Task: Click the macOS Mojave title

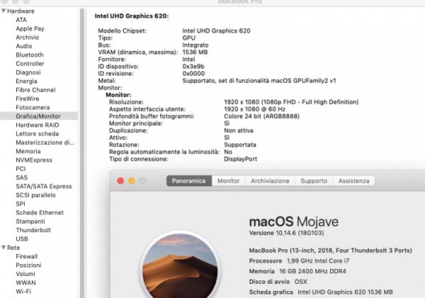Action: [293, 222]
